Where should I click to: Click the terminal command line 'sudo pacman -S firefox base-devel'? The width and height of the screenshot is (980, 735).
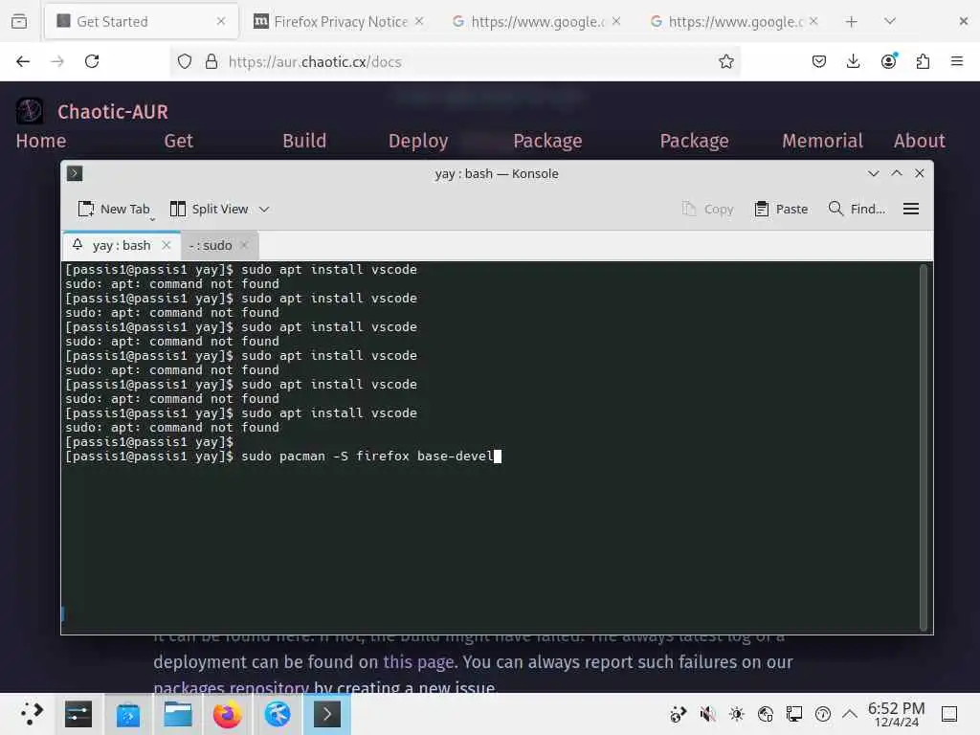coord(367,457)
